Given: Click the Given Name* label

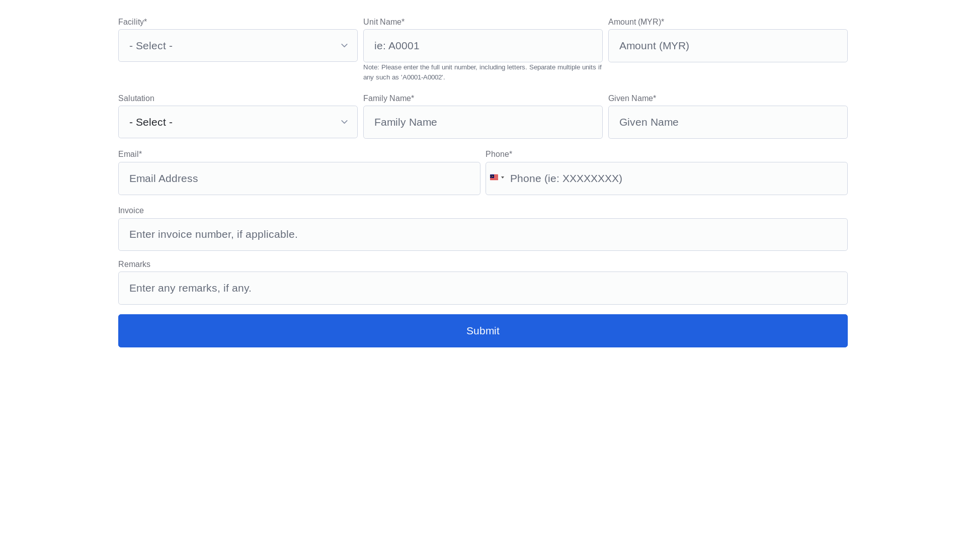Looking at the screenshot, I should [632, 99].
